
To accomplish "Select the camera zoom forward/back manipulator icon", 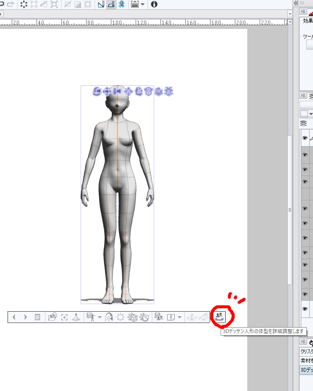I will [117, 91].
